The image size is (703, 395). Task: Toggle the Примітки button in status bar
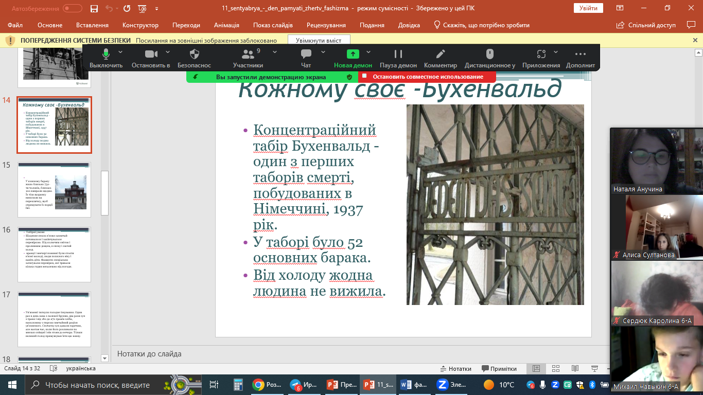499,369
